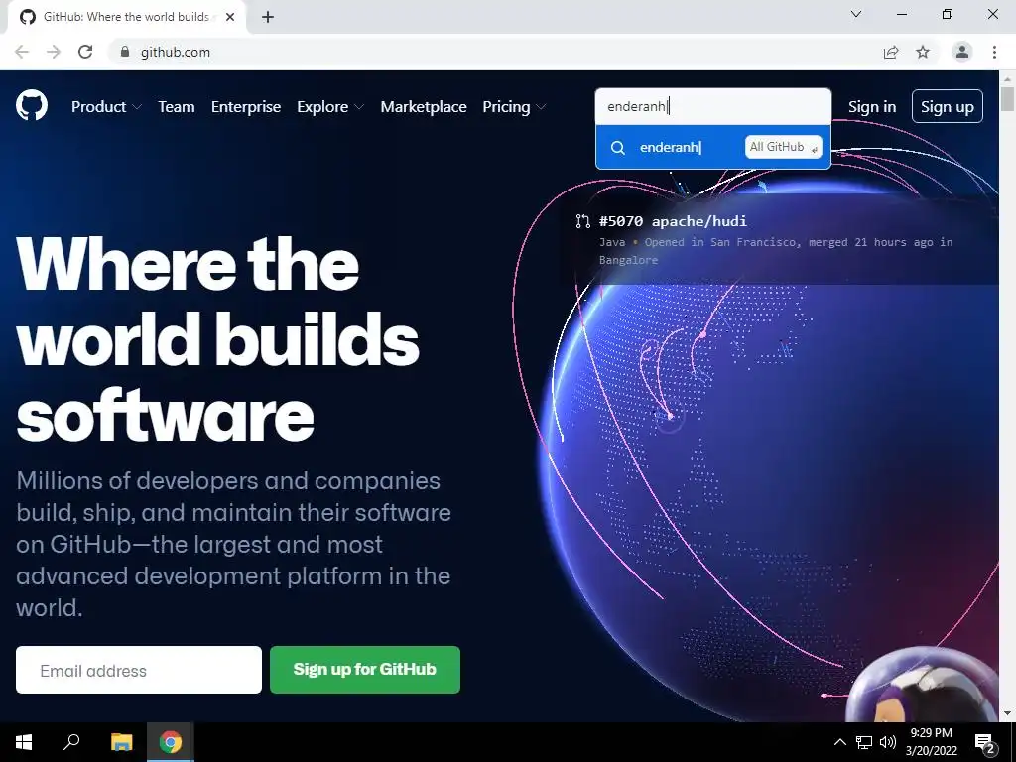Click the Email address field
Image resolution: width=1016 pixels, height=762 pixels.
tap(139, 670)
